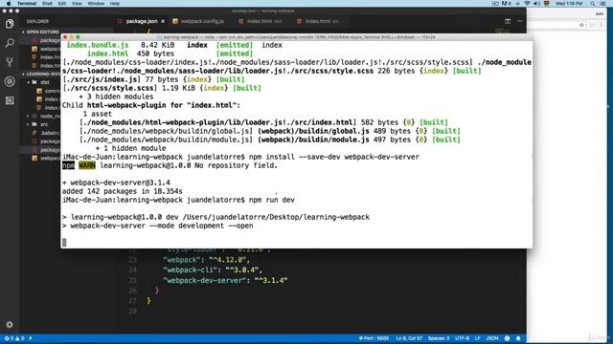
Task: Close the package.json editor tab
Action: point(163,21)
